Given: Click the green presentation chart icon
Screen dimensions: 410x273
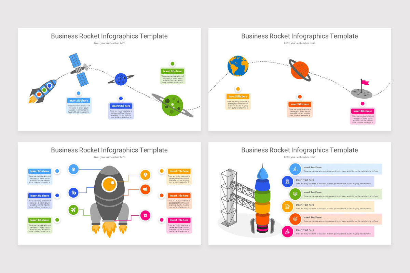Looking at the screenshot, I should coord(295,194).
